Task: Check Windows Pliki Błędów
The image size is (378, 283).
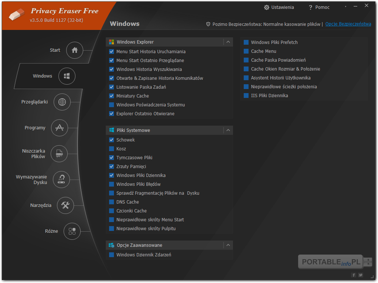Action: 111,184
